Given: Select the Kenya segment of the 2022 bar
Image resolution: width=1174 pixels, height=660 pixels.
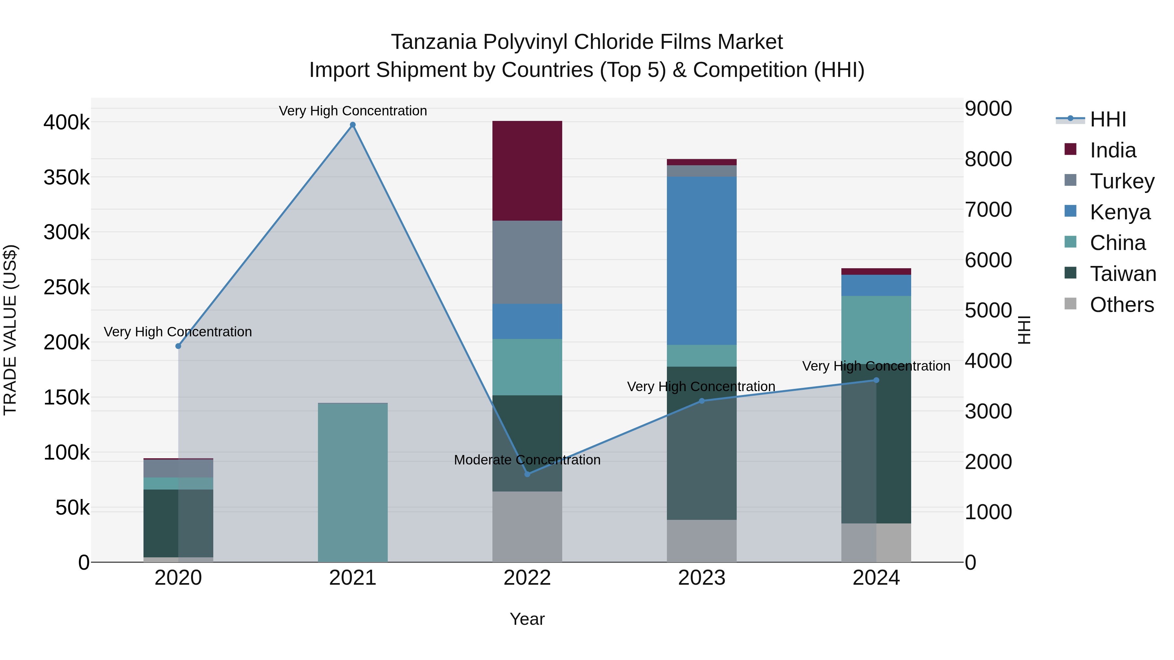Looking at the screenshot, I should coord(527,322).
